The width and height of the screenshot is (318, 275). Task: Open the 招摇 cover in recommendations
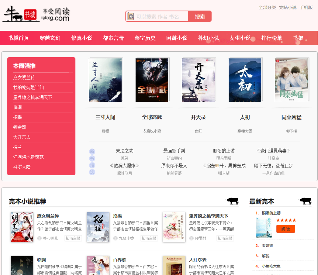point(98,227)
